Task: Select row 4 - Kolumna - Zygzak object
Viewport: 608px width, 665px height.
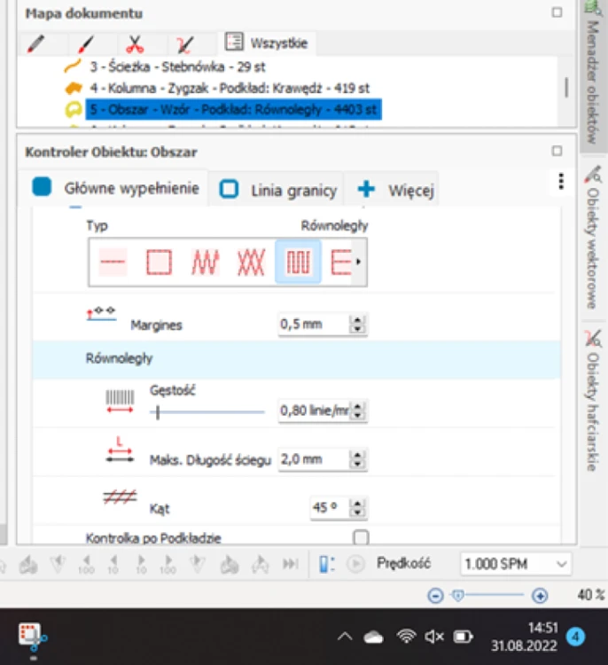Action: [230, 88]
